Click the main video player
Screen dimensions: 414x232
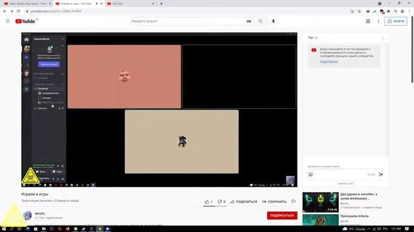[x=159, y=110]
